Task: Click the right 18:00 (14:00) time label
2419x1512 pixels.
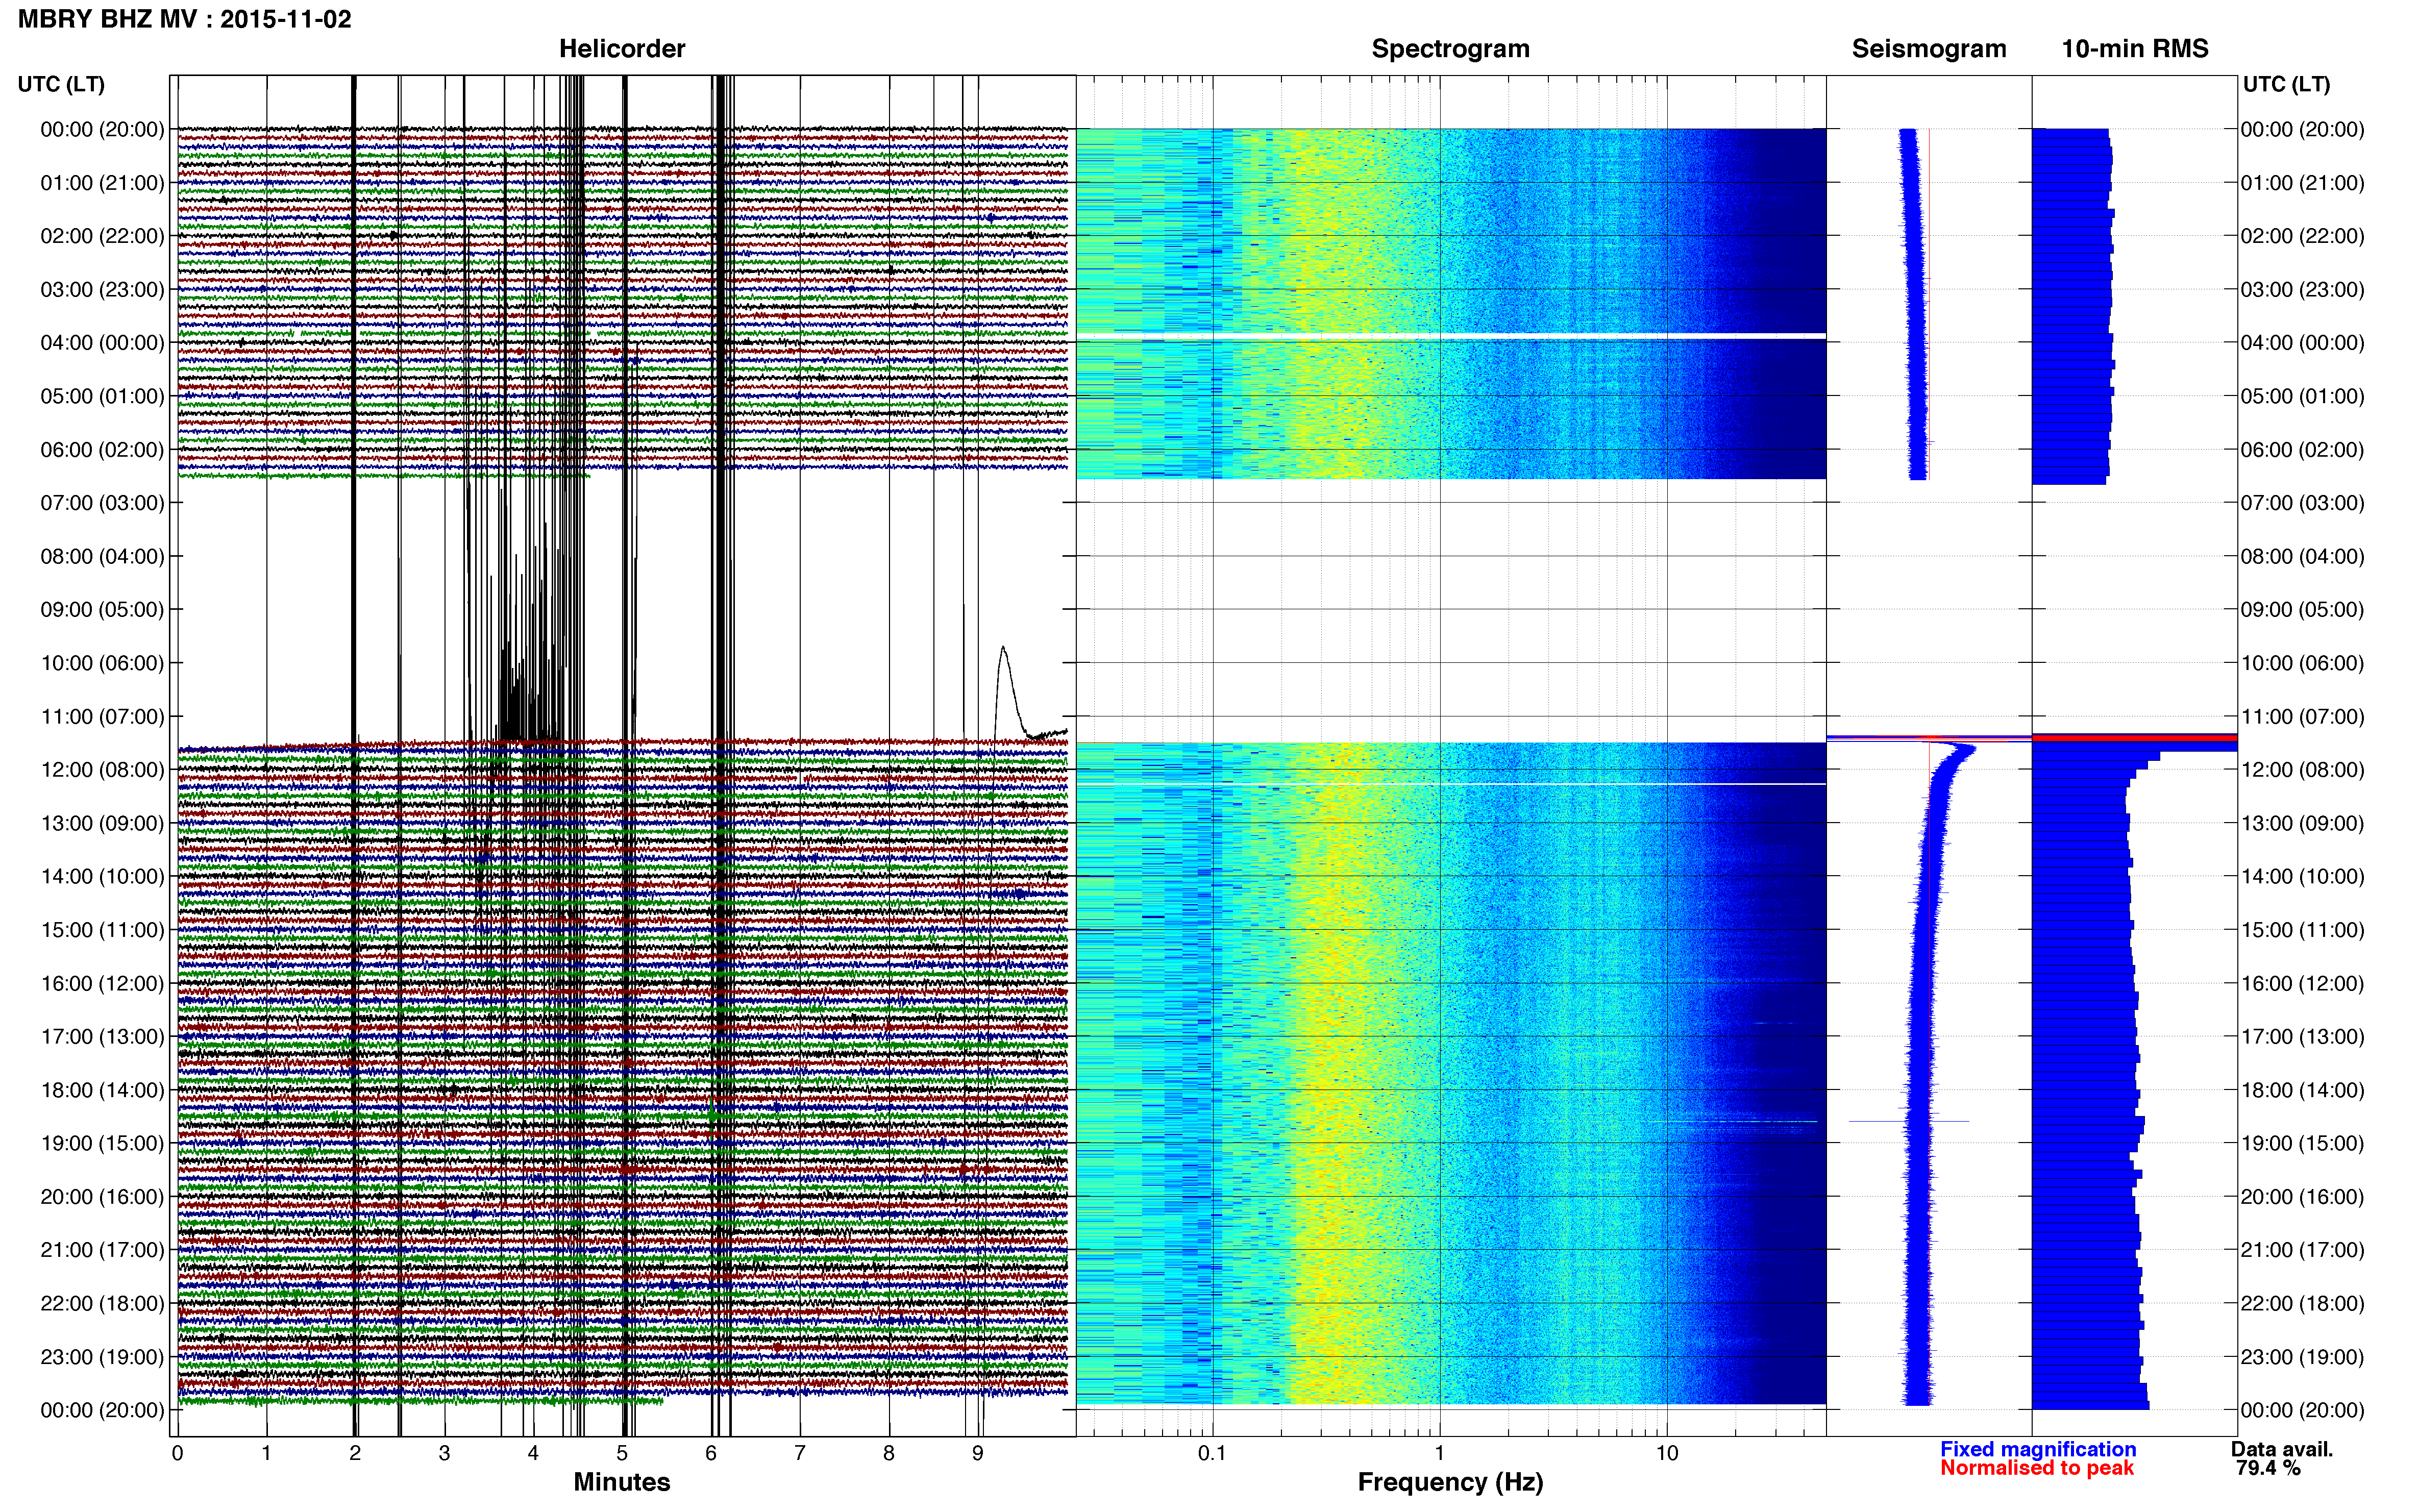Action: pyautogui.click(x=2303, y=1090)
